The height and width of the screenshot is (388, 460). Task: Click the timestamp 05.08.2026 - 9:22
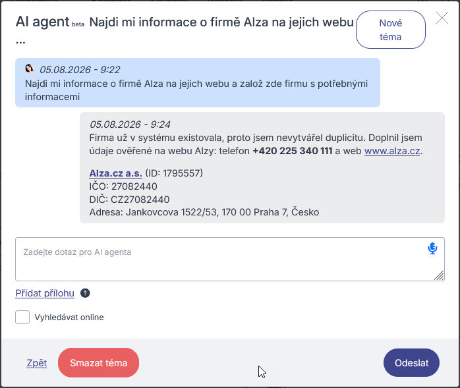(x=80, y=70)
